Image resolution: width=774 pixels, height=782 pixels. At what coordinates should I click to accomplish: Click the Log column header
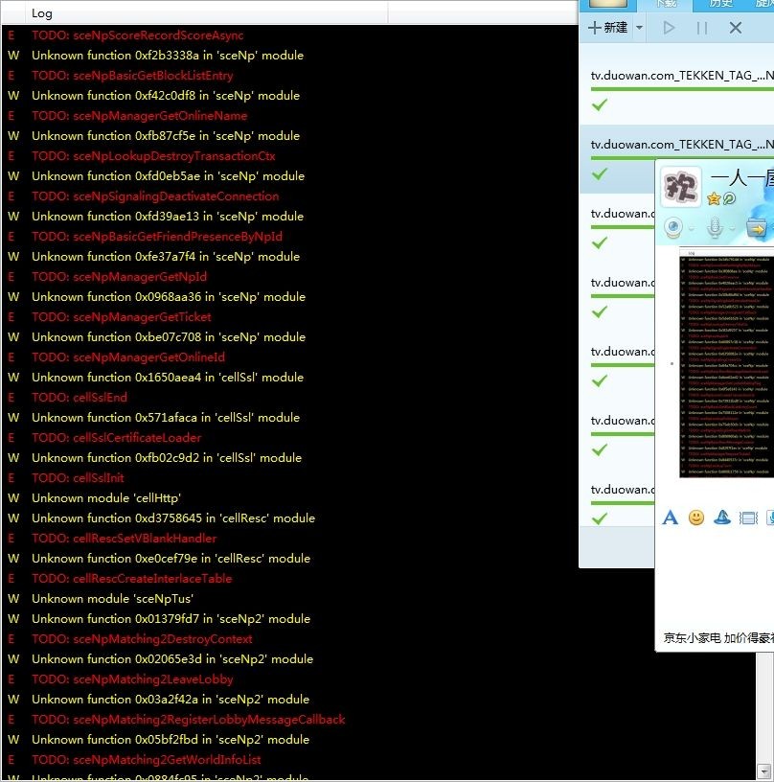[x=42, y=13]
